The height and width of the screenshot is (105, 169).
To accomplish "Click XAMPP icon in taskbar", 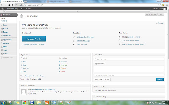I will tap(47, 103).
